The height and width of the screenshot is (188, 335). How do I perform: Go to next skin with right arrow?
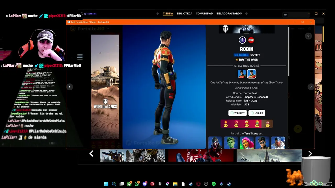(x=311, y=87)
